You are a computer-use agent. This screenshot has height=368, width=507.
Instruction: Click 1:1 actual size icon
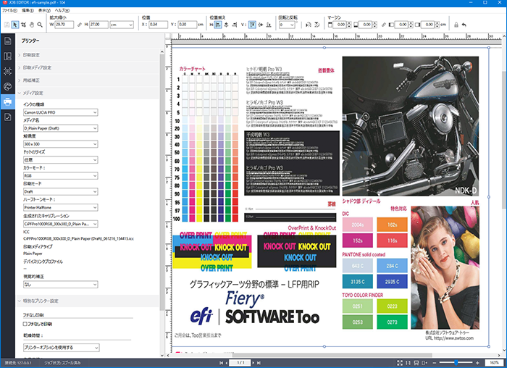[x=408, y=363]
